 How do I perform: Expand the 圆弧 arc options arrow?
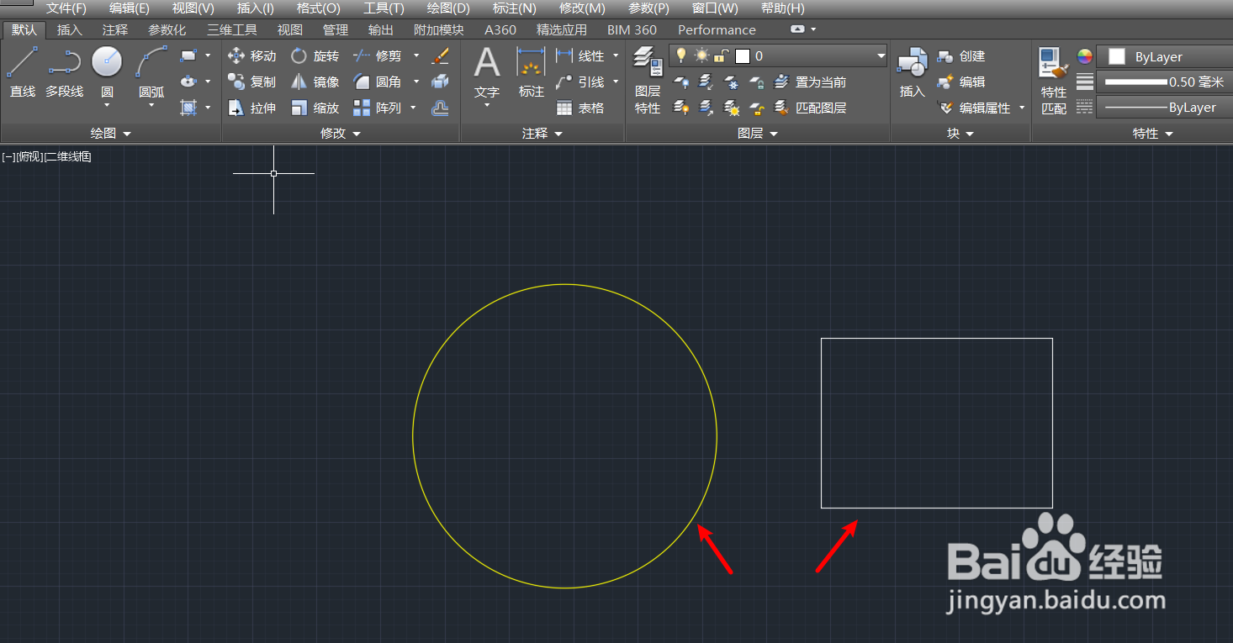click(x=151, y=106)
